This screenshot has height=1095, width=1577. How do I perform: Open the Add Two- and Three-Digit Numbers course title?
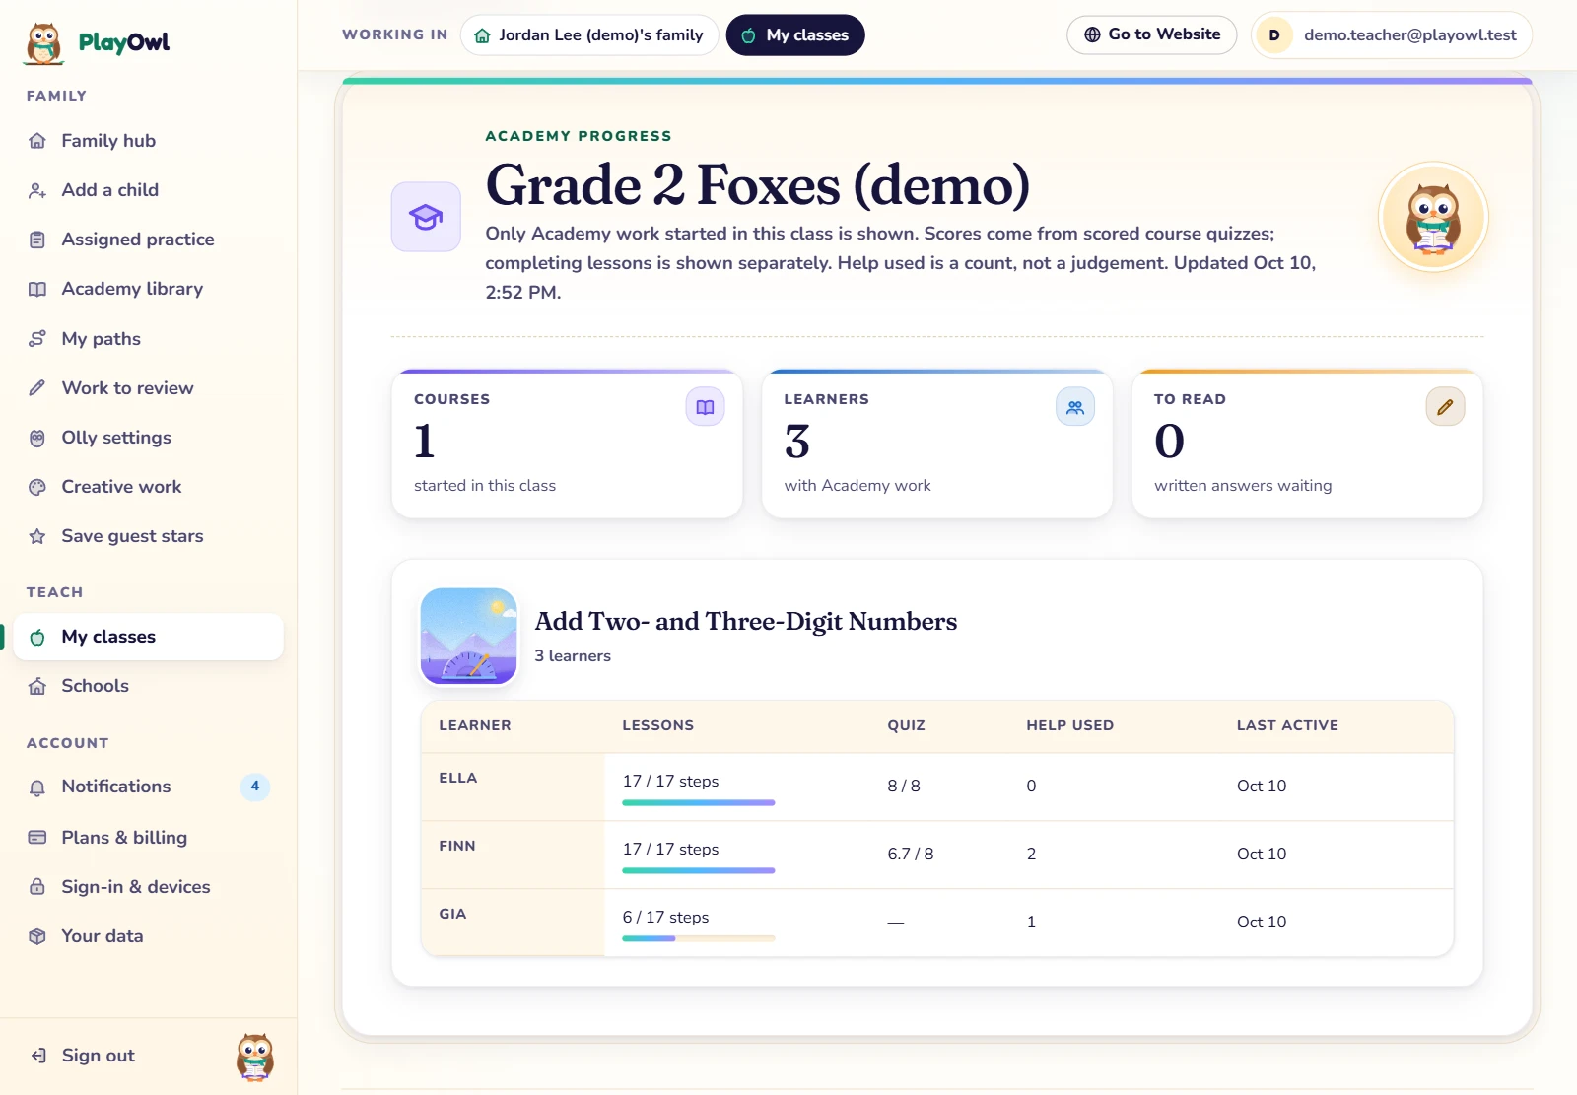pyautogui.click(x=746, y=622)
